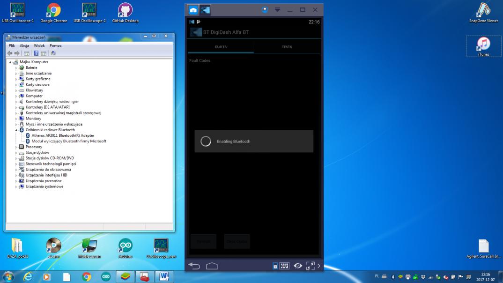This screenshot has height=283, width=503.
Task: Click the Windows Start button
Action: point(8,277)
